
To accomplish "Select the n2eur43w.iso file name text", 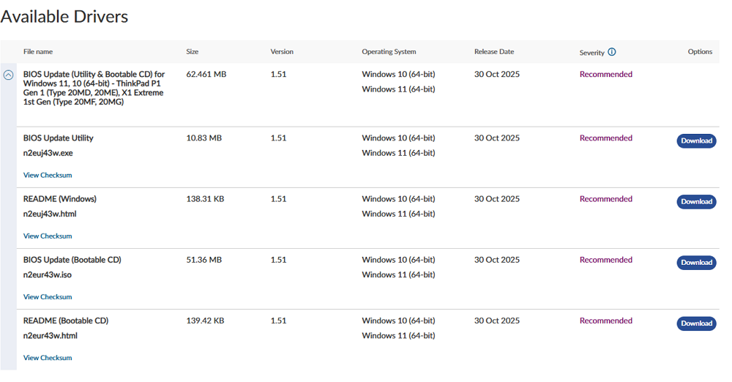I will [48, 275].
